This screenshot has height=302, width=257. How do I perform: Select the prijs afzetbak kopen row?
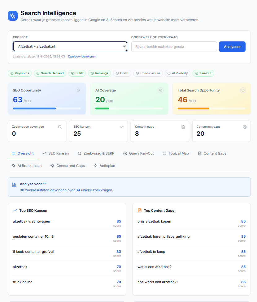click(x=191, y=223)
